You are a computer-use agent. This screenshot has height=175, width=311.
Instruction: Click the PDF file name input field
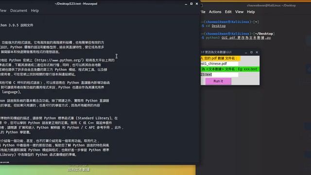(x=219, y=64)
